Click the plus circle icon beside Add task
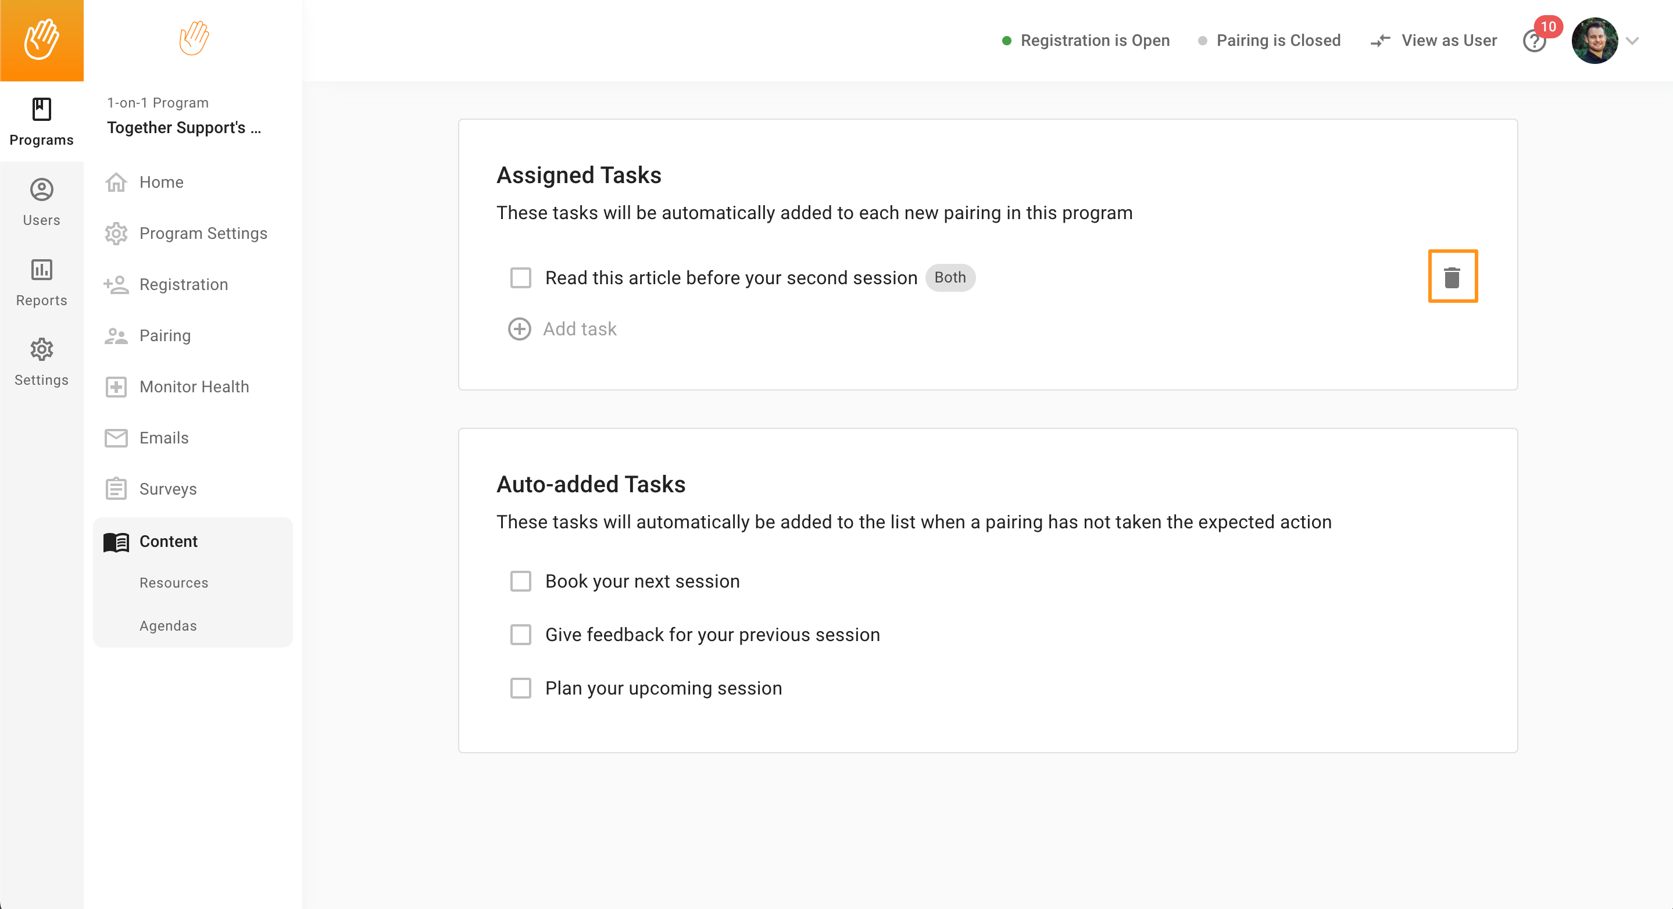 pyautogui.click(x=519, y=329)
